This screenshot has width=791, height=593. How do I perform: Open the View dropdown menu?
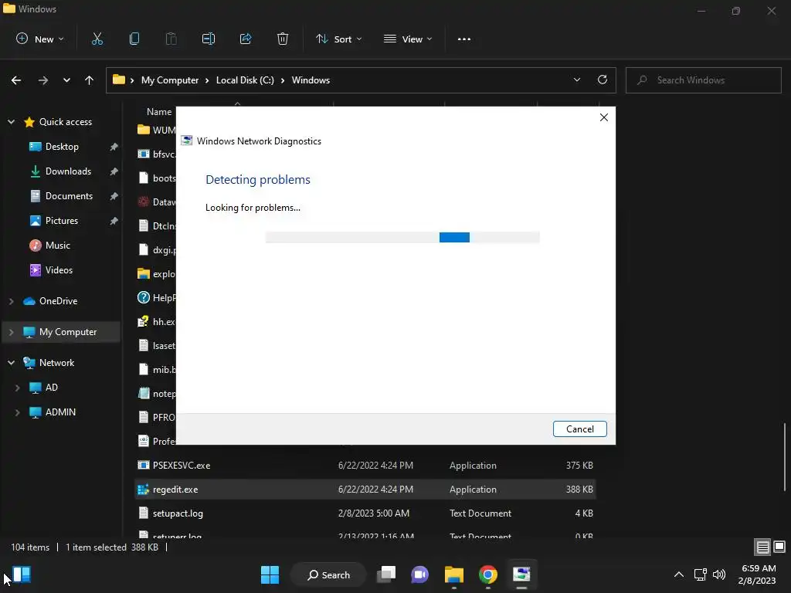pos(408,39)
